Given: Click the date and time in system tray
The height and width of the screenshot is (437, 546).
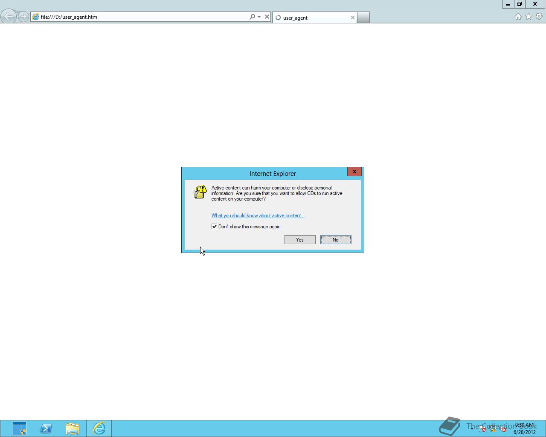Looking at the screenshot, I should [x=524, y=428].
